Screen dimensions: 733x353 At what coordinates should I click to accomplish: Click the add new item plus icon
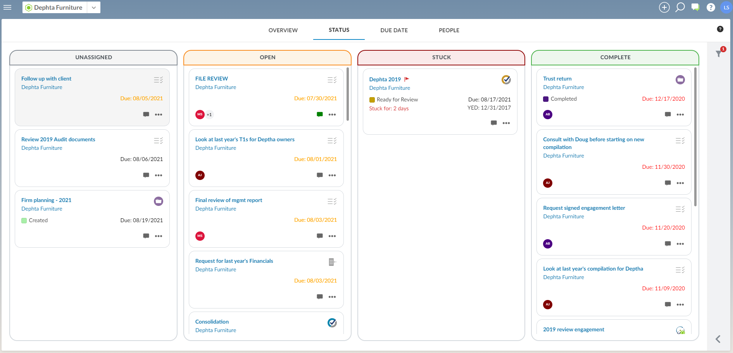click(664, 7)
